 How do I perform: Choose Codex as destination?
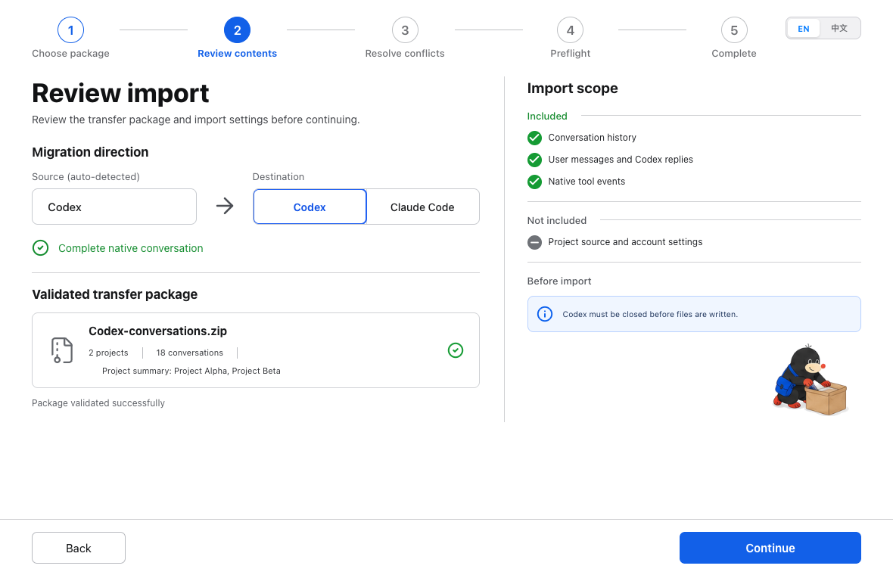(x=310, y=207)
